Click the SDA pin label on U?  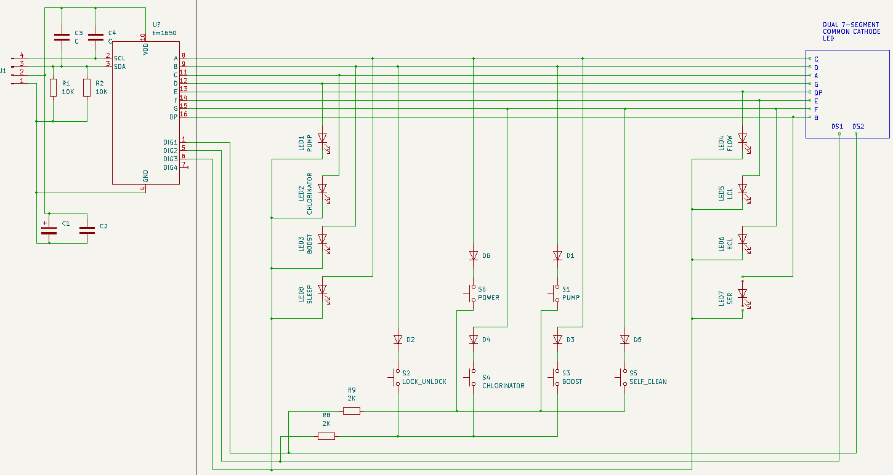(x=119, y=66)
